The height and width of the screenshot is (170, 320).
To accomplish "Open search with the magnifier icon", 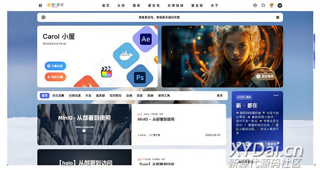I will (263, 5).
